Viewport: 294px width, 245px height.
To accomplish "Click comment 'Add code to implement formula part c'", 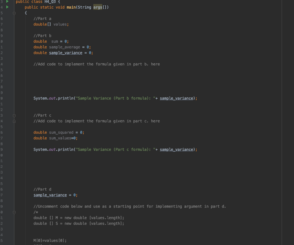I will coord(97,121).
